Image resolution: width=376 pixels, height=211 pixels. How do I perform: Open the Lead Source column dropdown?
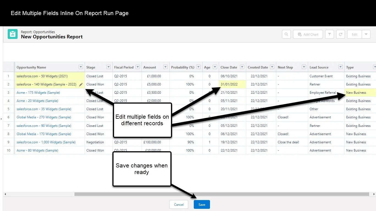[341, 67]
